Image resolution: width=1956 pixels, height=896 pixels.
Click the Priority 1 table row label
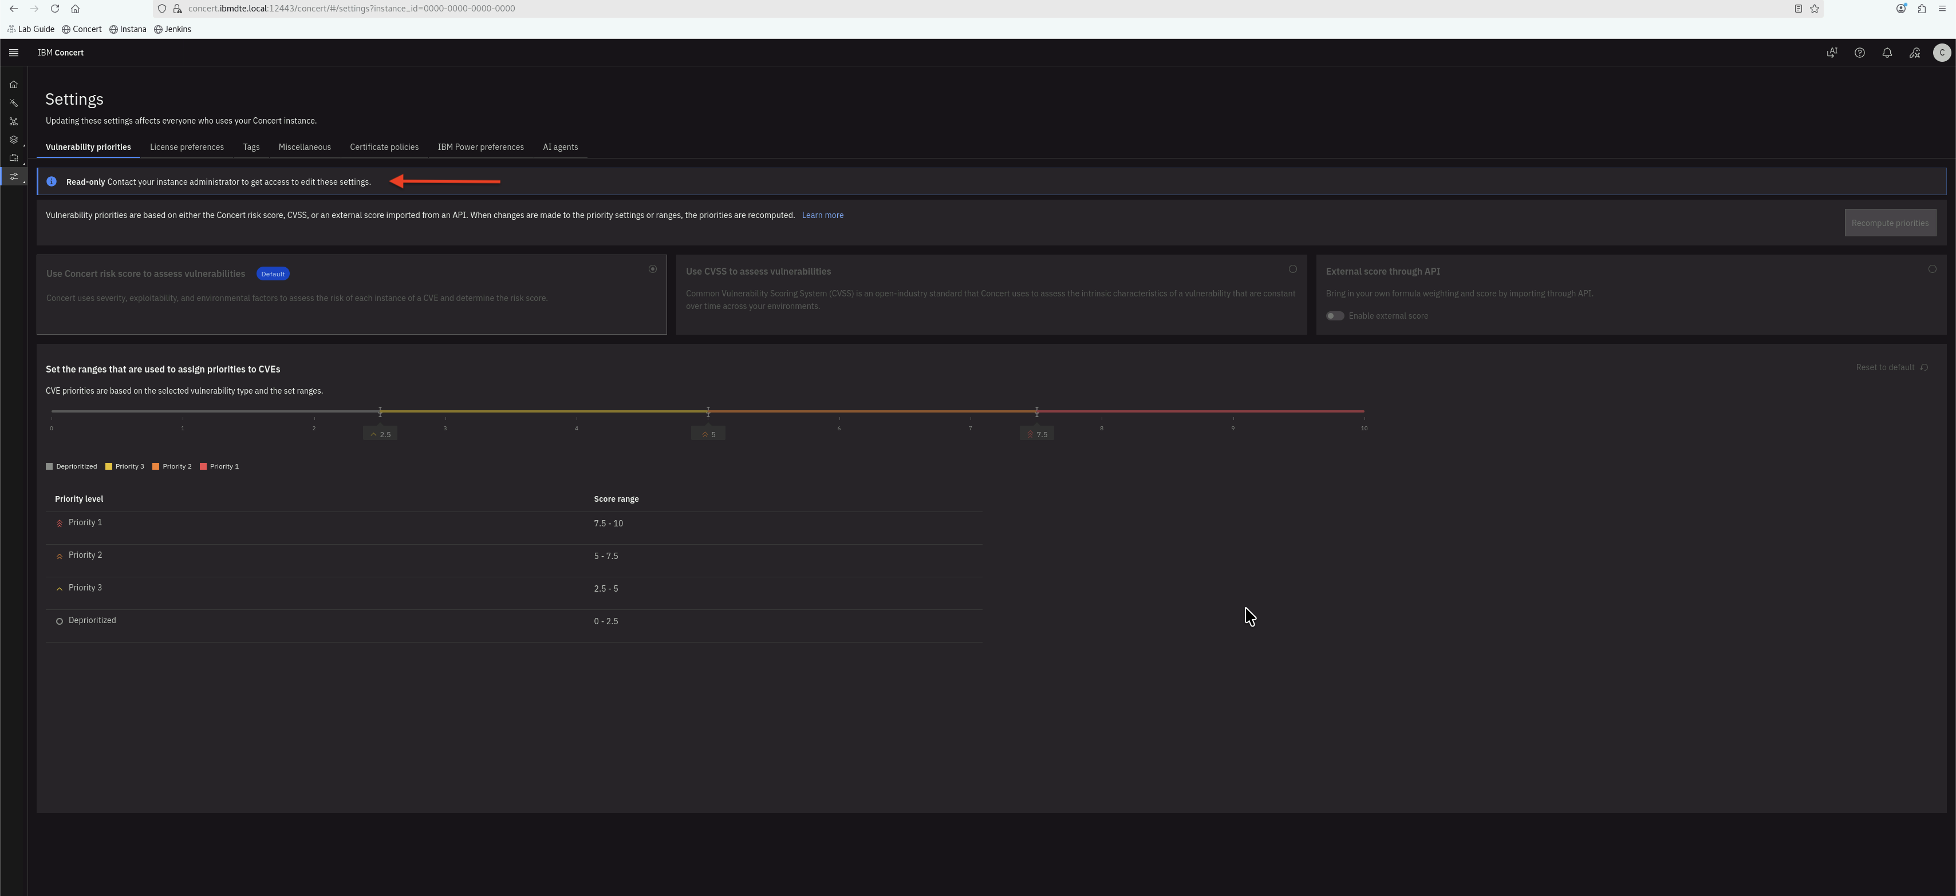(x=85, y=523)
